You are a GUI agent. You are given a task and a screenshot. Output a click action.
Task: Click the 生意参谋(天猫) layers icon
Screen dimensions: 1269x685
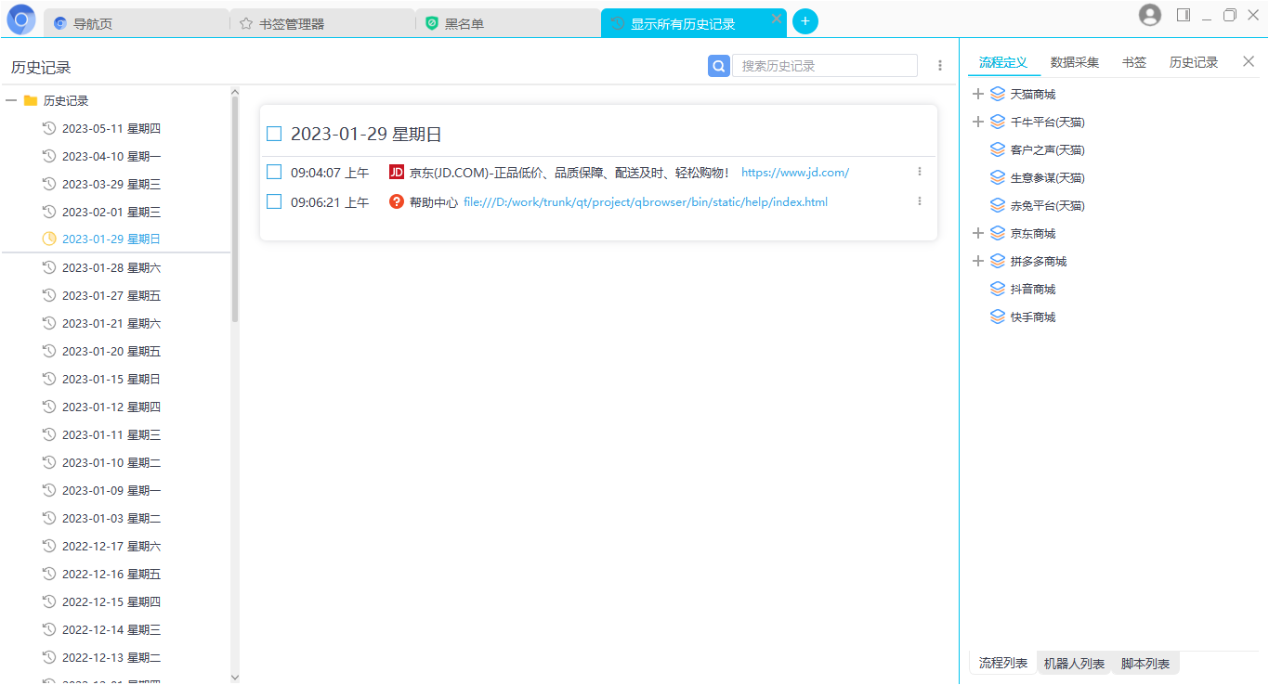pos(998,177)
